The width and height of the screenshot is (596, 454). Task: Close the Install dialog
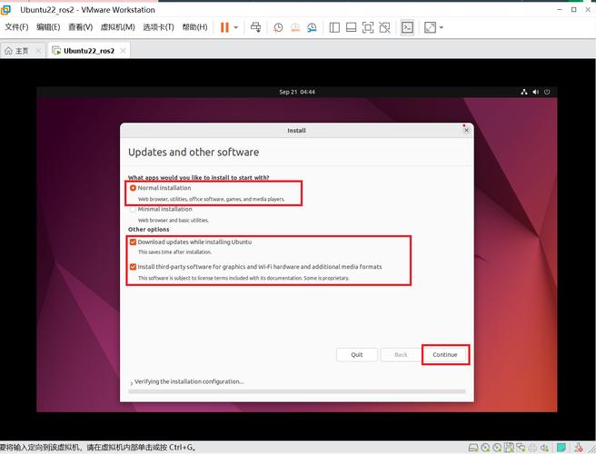(x=466, y=131)
